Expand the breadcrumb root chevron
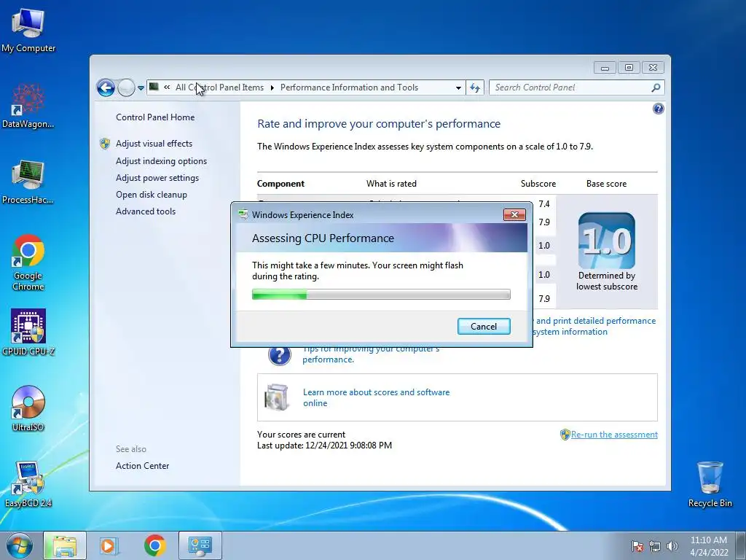The width and height of the screenshot is (746, 560). [167, 87]
